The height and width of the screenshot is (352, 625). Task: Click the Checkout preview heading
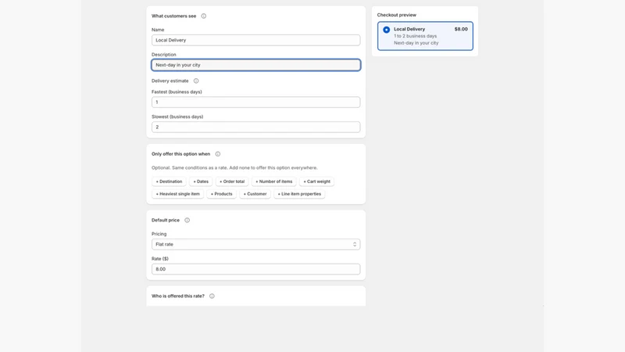point(397,15)
